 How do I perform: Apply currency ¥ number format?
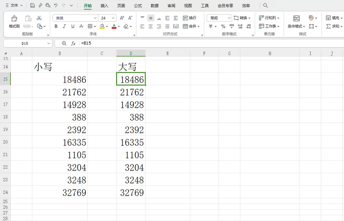pos(211,27)
